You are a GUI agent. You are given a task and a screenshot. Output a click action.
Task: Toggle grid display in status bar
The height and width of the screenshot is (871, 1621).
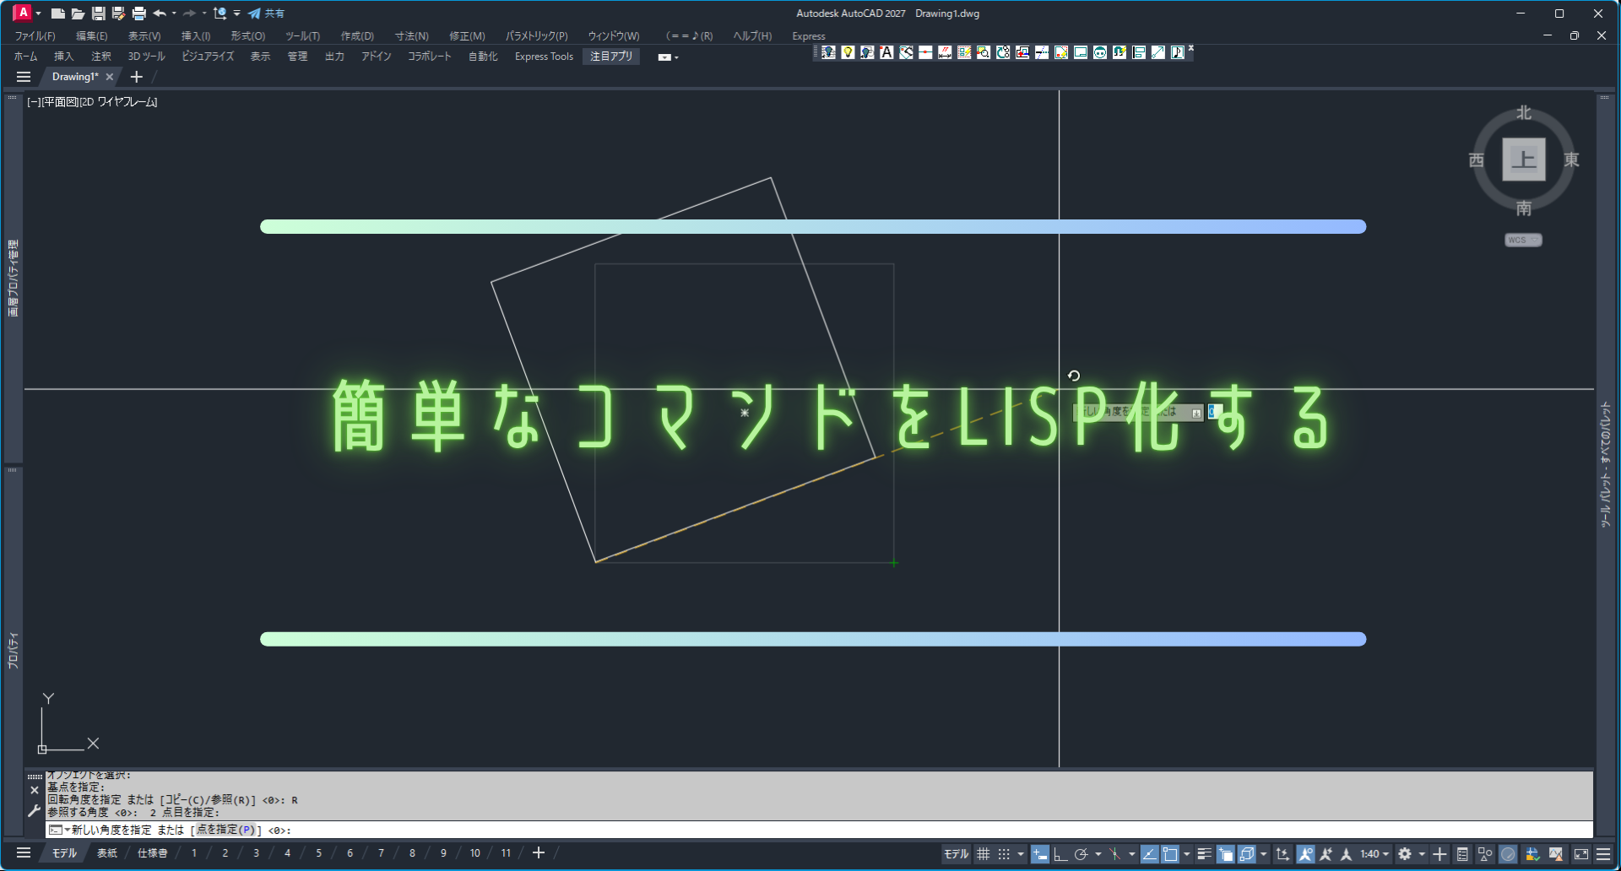(x=984, y=854)
